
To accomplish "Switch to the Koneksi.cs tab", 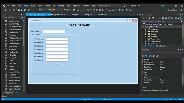I will click(102, 15).
